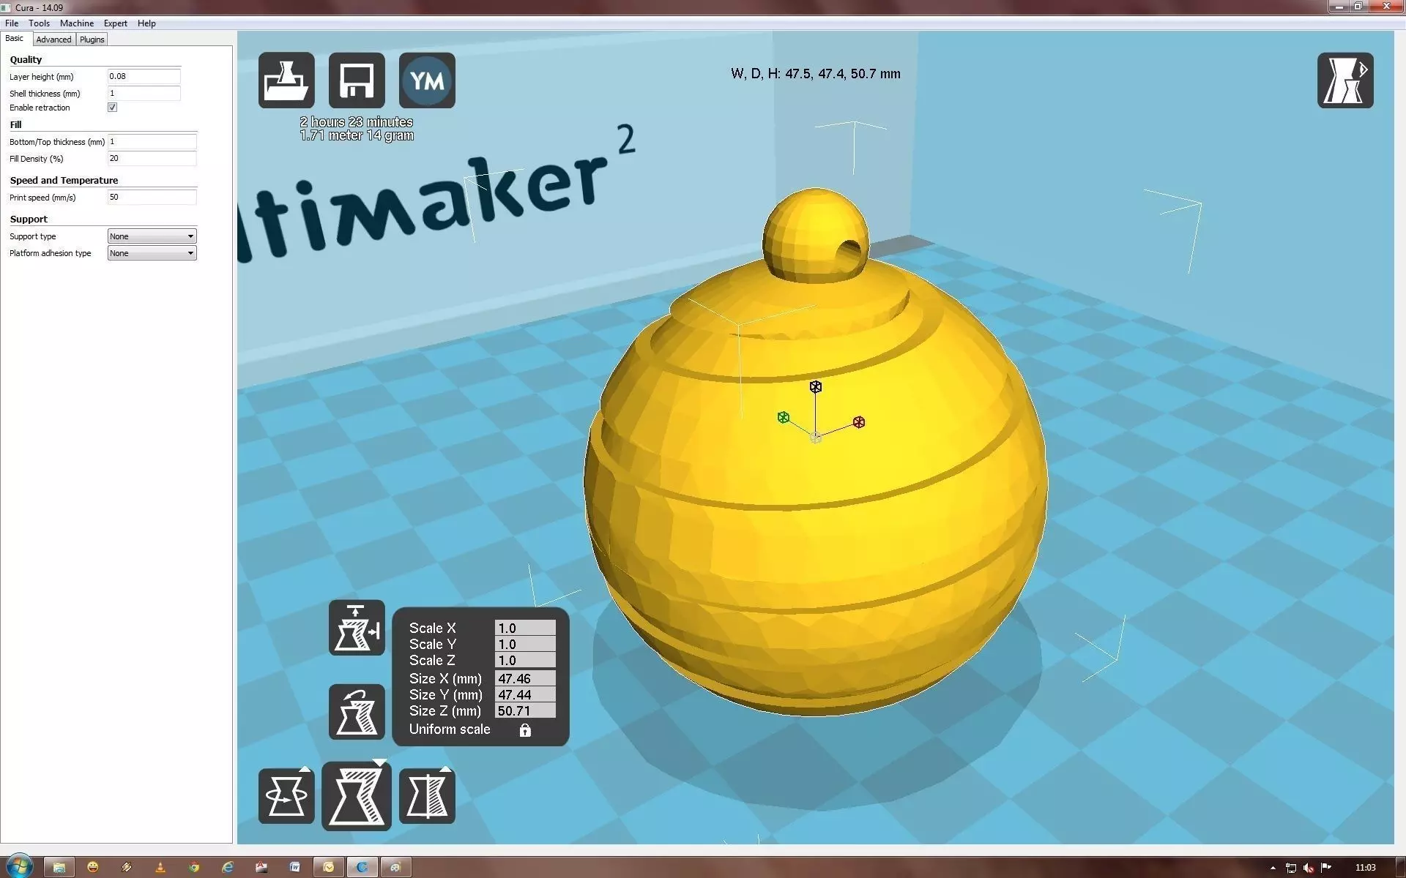Select the Mirror tool icon
Image resolution: width=1406 pixels, height=878 pixels.
tap(427, 796)
